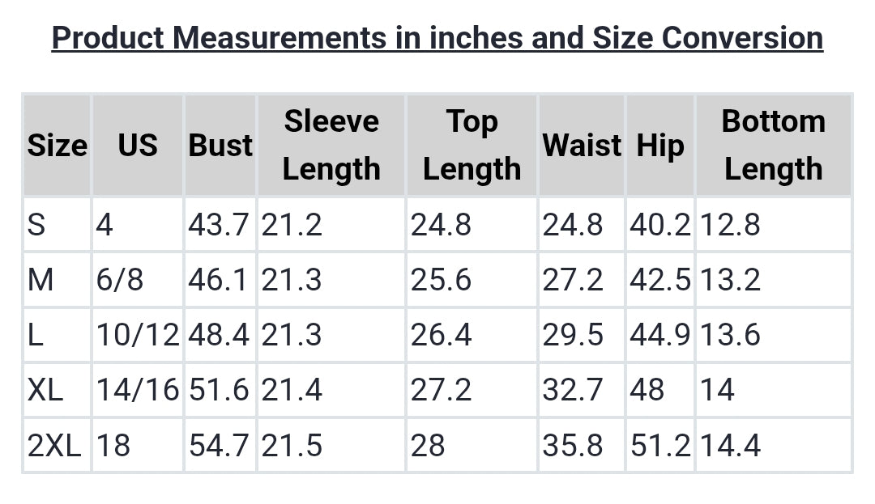The image size is (875, 504).
Task: Select the Size column header
Action: click(57, 146)
